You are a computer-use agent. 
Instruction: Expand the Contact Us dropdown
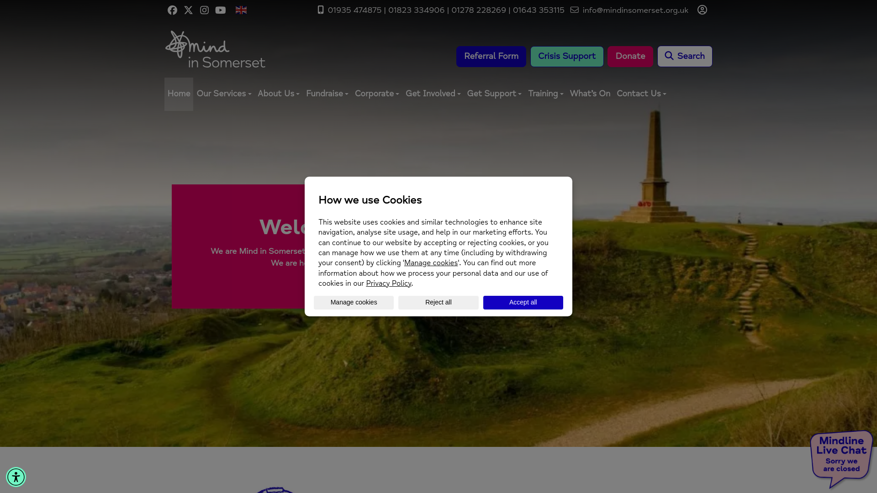click(x=641, y=94)
